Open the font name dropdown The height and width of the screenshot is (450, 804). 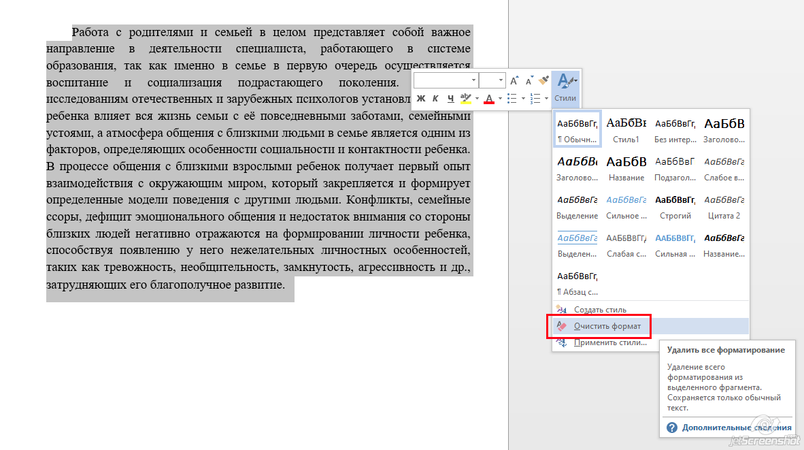(475, 80)
